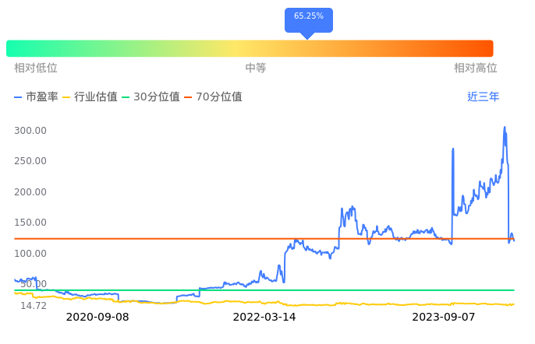Click the 250.00 y-axis label
This screenshot has width=535, height=344.
click(x=30, y=161)
